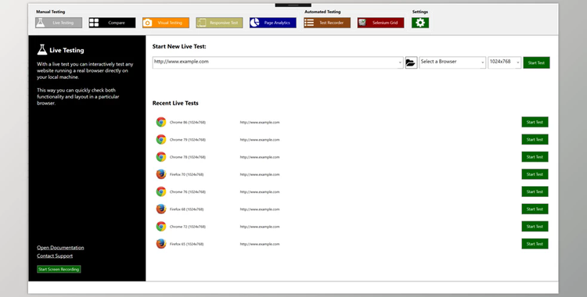Image resolution: width=587 pixels, height=297 pixels.
Task: Click the Chrome 79 browser icon
Action: pyautogui.click(x=161, y=140)
